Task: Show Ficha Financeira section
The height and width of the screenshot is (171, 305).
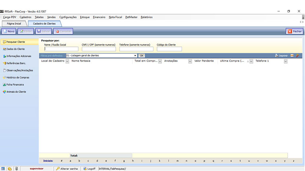Action: point(15,85)
